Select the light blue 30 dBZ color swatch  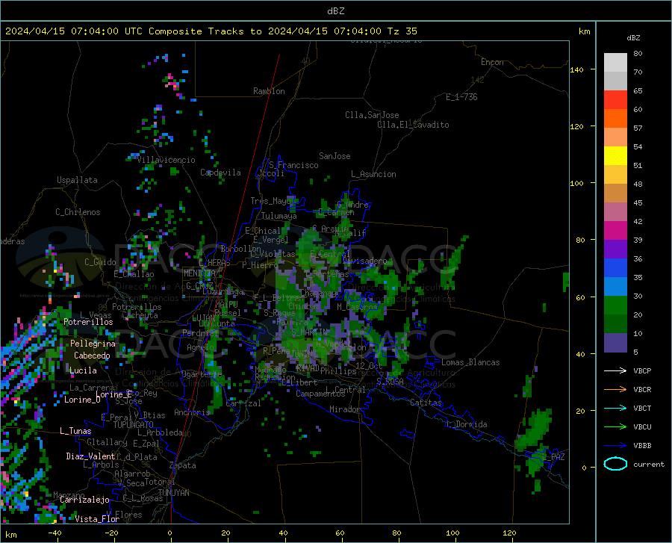(x=615, y=287)
